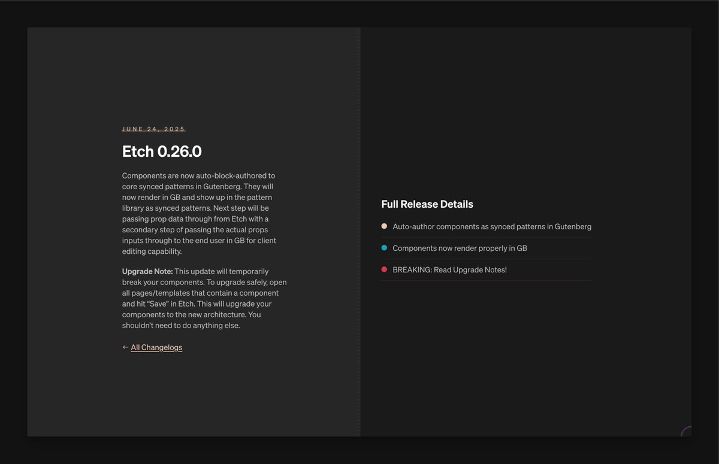This screenshot has width=719, height=464.
Task: Click the teal bullet beside Components render item
Action: [x=384, y=248]
